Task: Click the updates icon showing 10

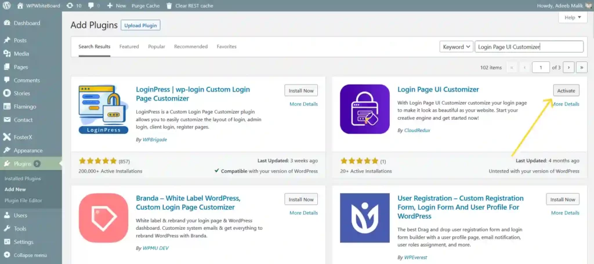Action: (70, 6)
